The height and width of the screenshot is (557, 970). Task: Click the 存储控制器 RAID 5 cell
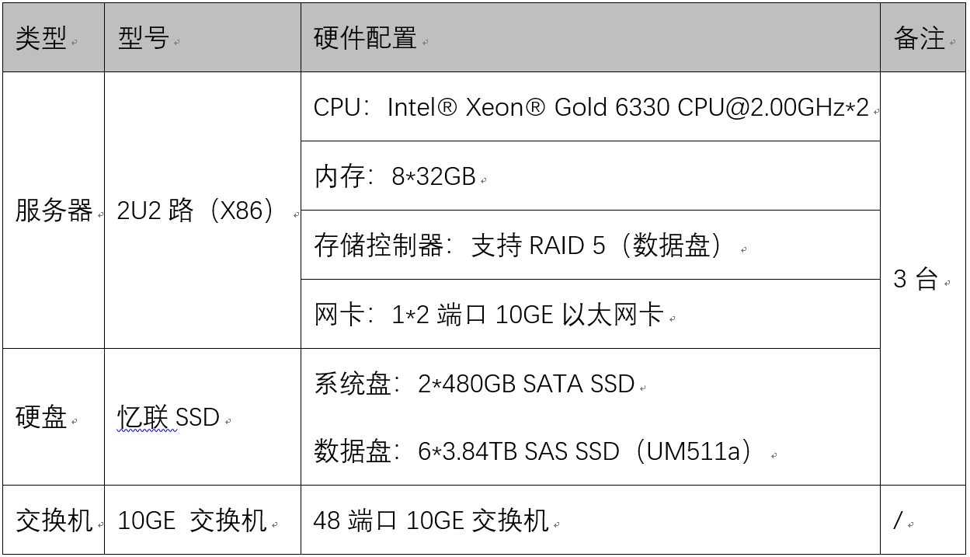coord(519,245)
